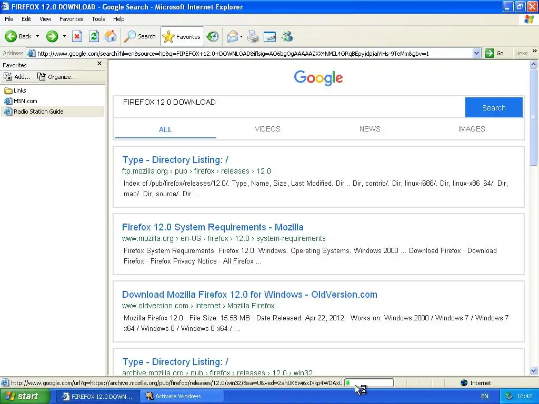Click the system tray security icon

tap(509, 397)
